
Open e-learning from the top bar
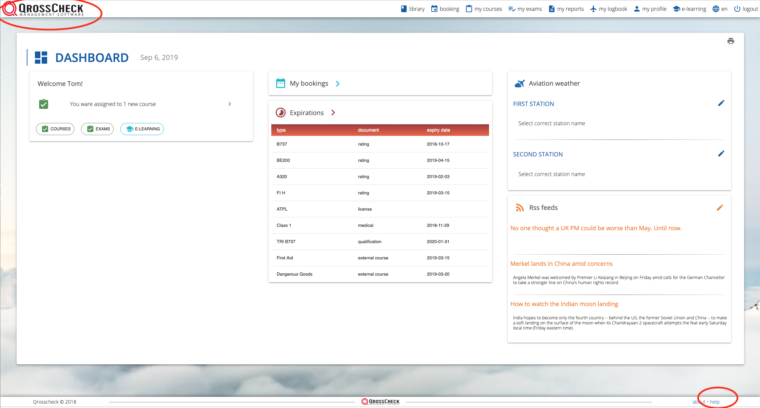point(689,9)
